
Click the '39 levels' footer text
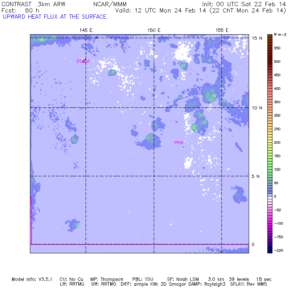pyautogui.click(x=239, y=279)
